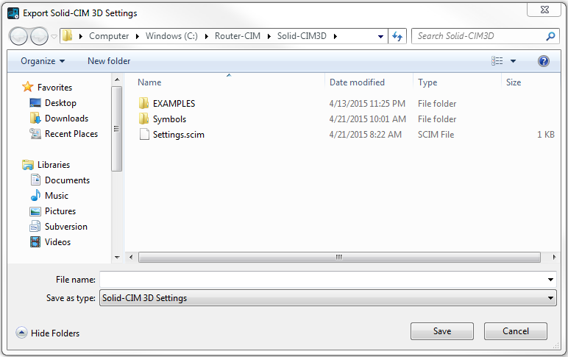
Task: Click into the File name text field
Action: point(322,280)
